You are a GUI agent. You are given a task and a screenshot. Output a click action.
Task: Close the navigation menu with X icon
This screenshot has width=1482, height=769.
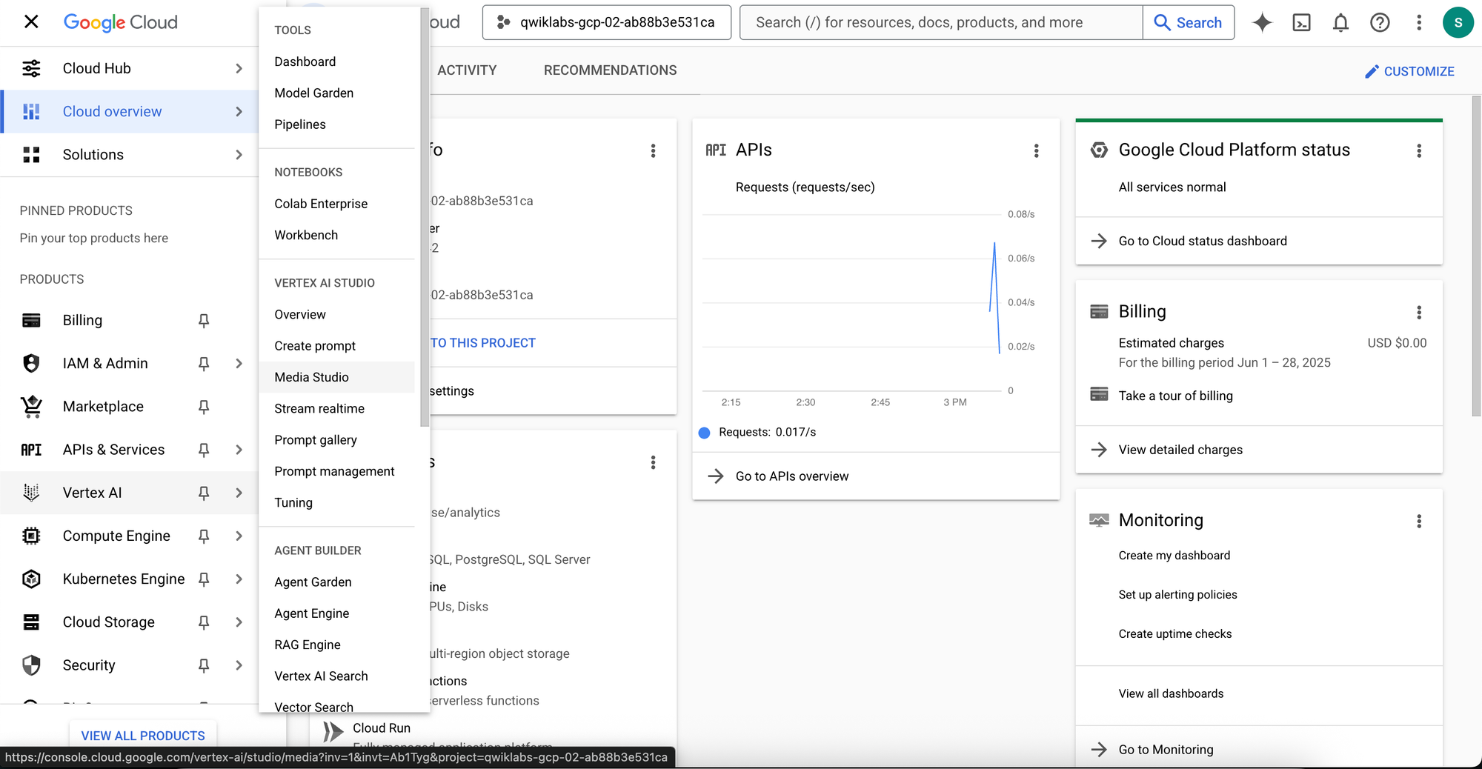click(31, 22)
